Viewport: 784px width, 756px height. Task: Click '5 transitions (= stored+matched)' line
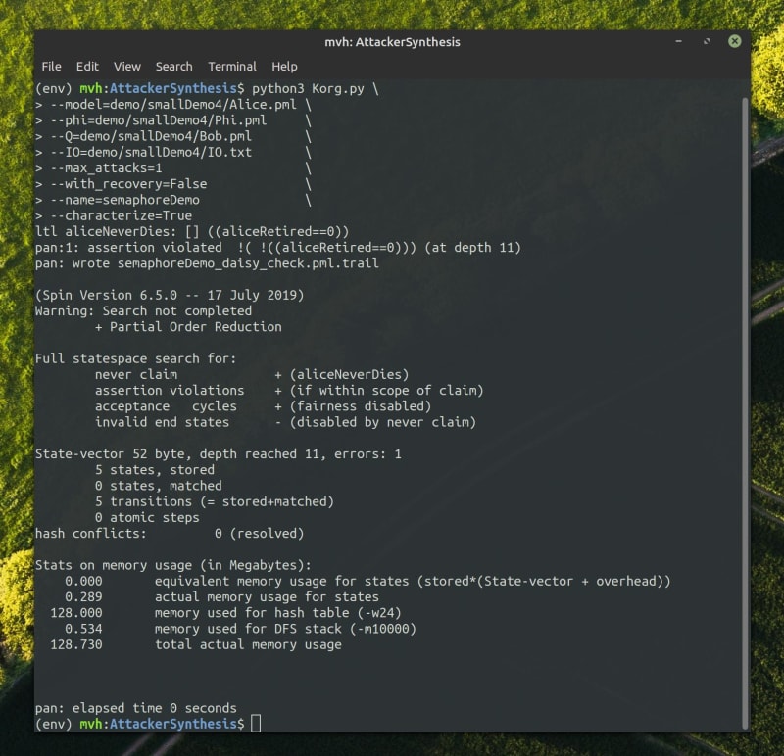pyautogui.click(x=214, y=502)
